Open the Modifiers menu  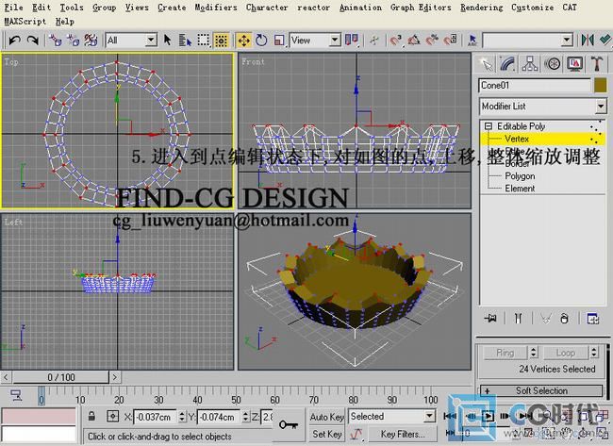[216, 8]
